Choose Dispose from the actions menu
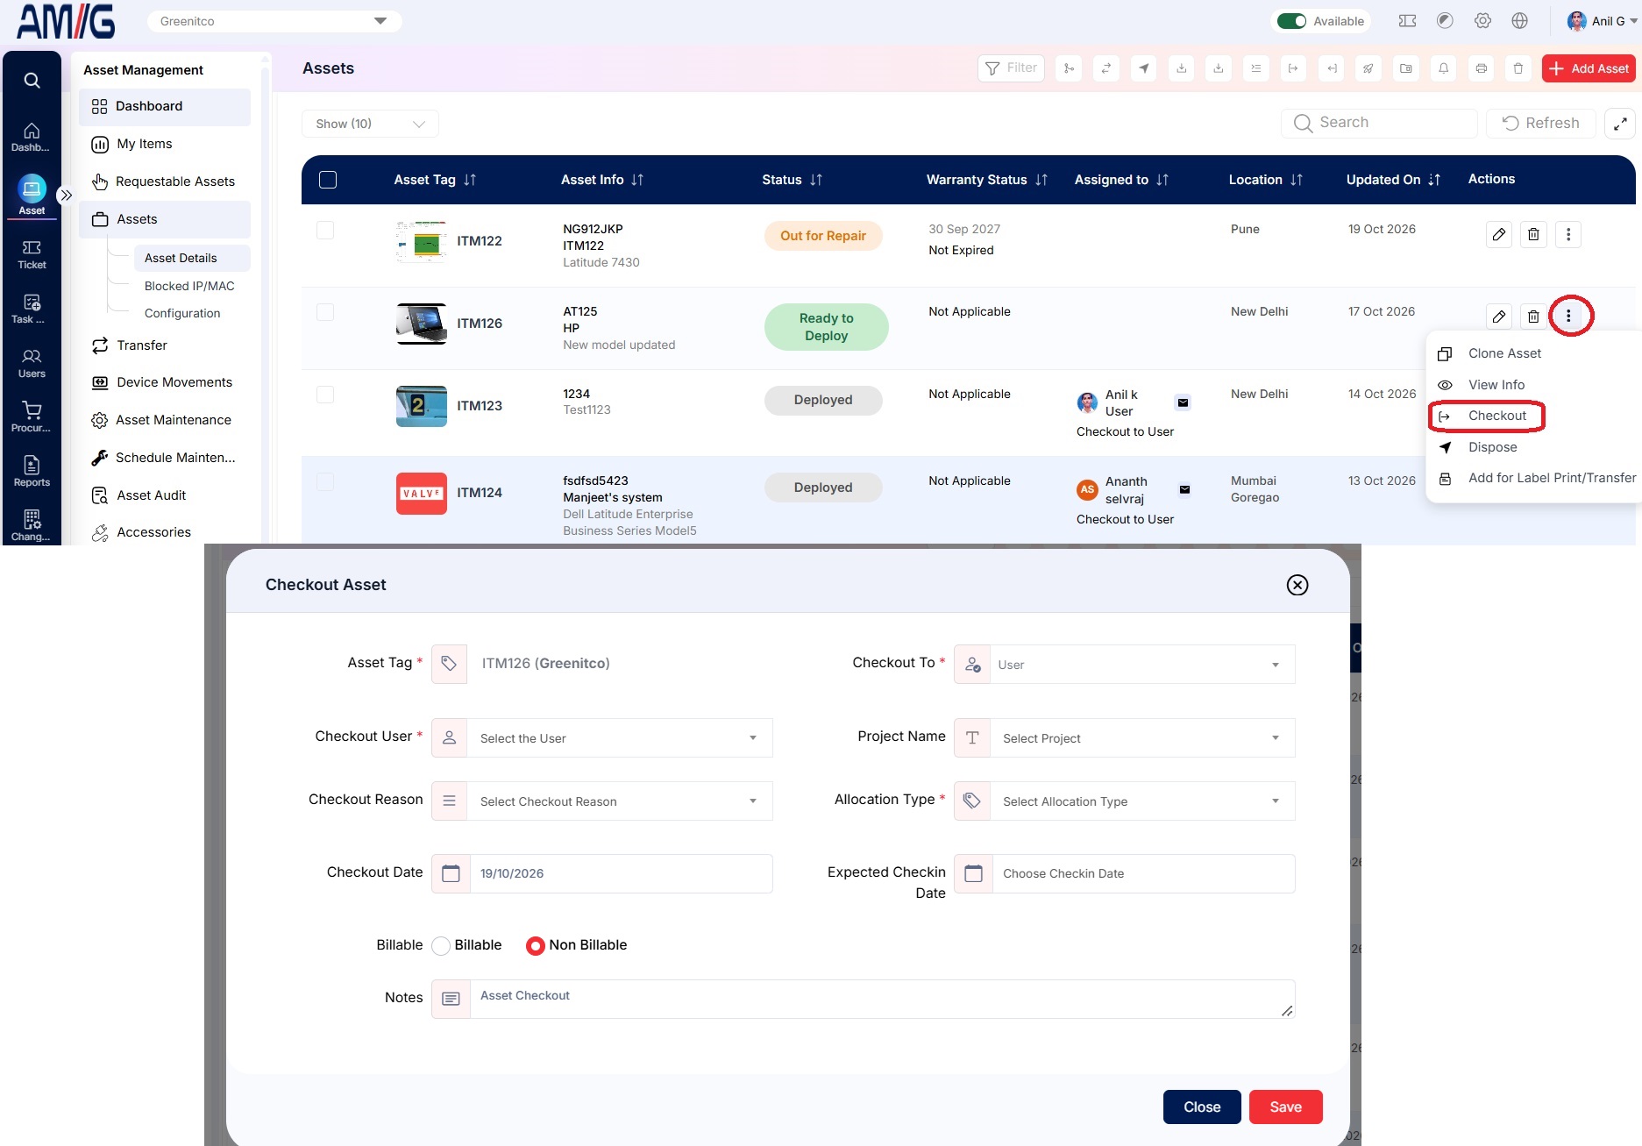1642x1146 pixels. point(1492,447)
